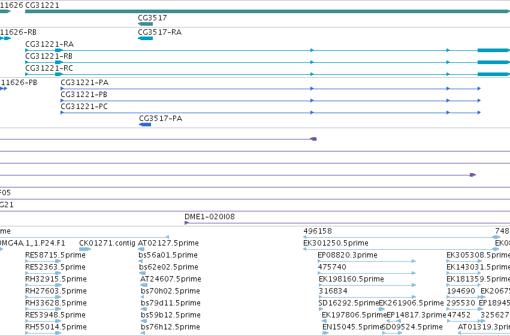
Task: Select the EP14817.3prime EST label
Action: pyautogui.click(x=416, y=315)
